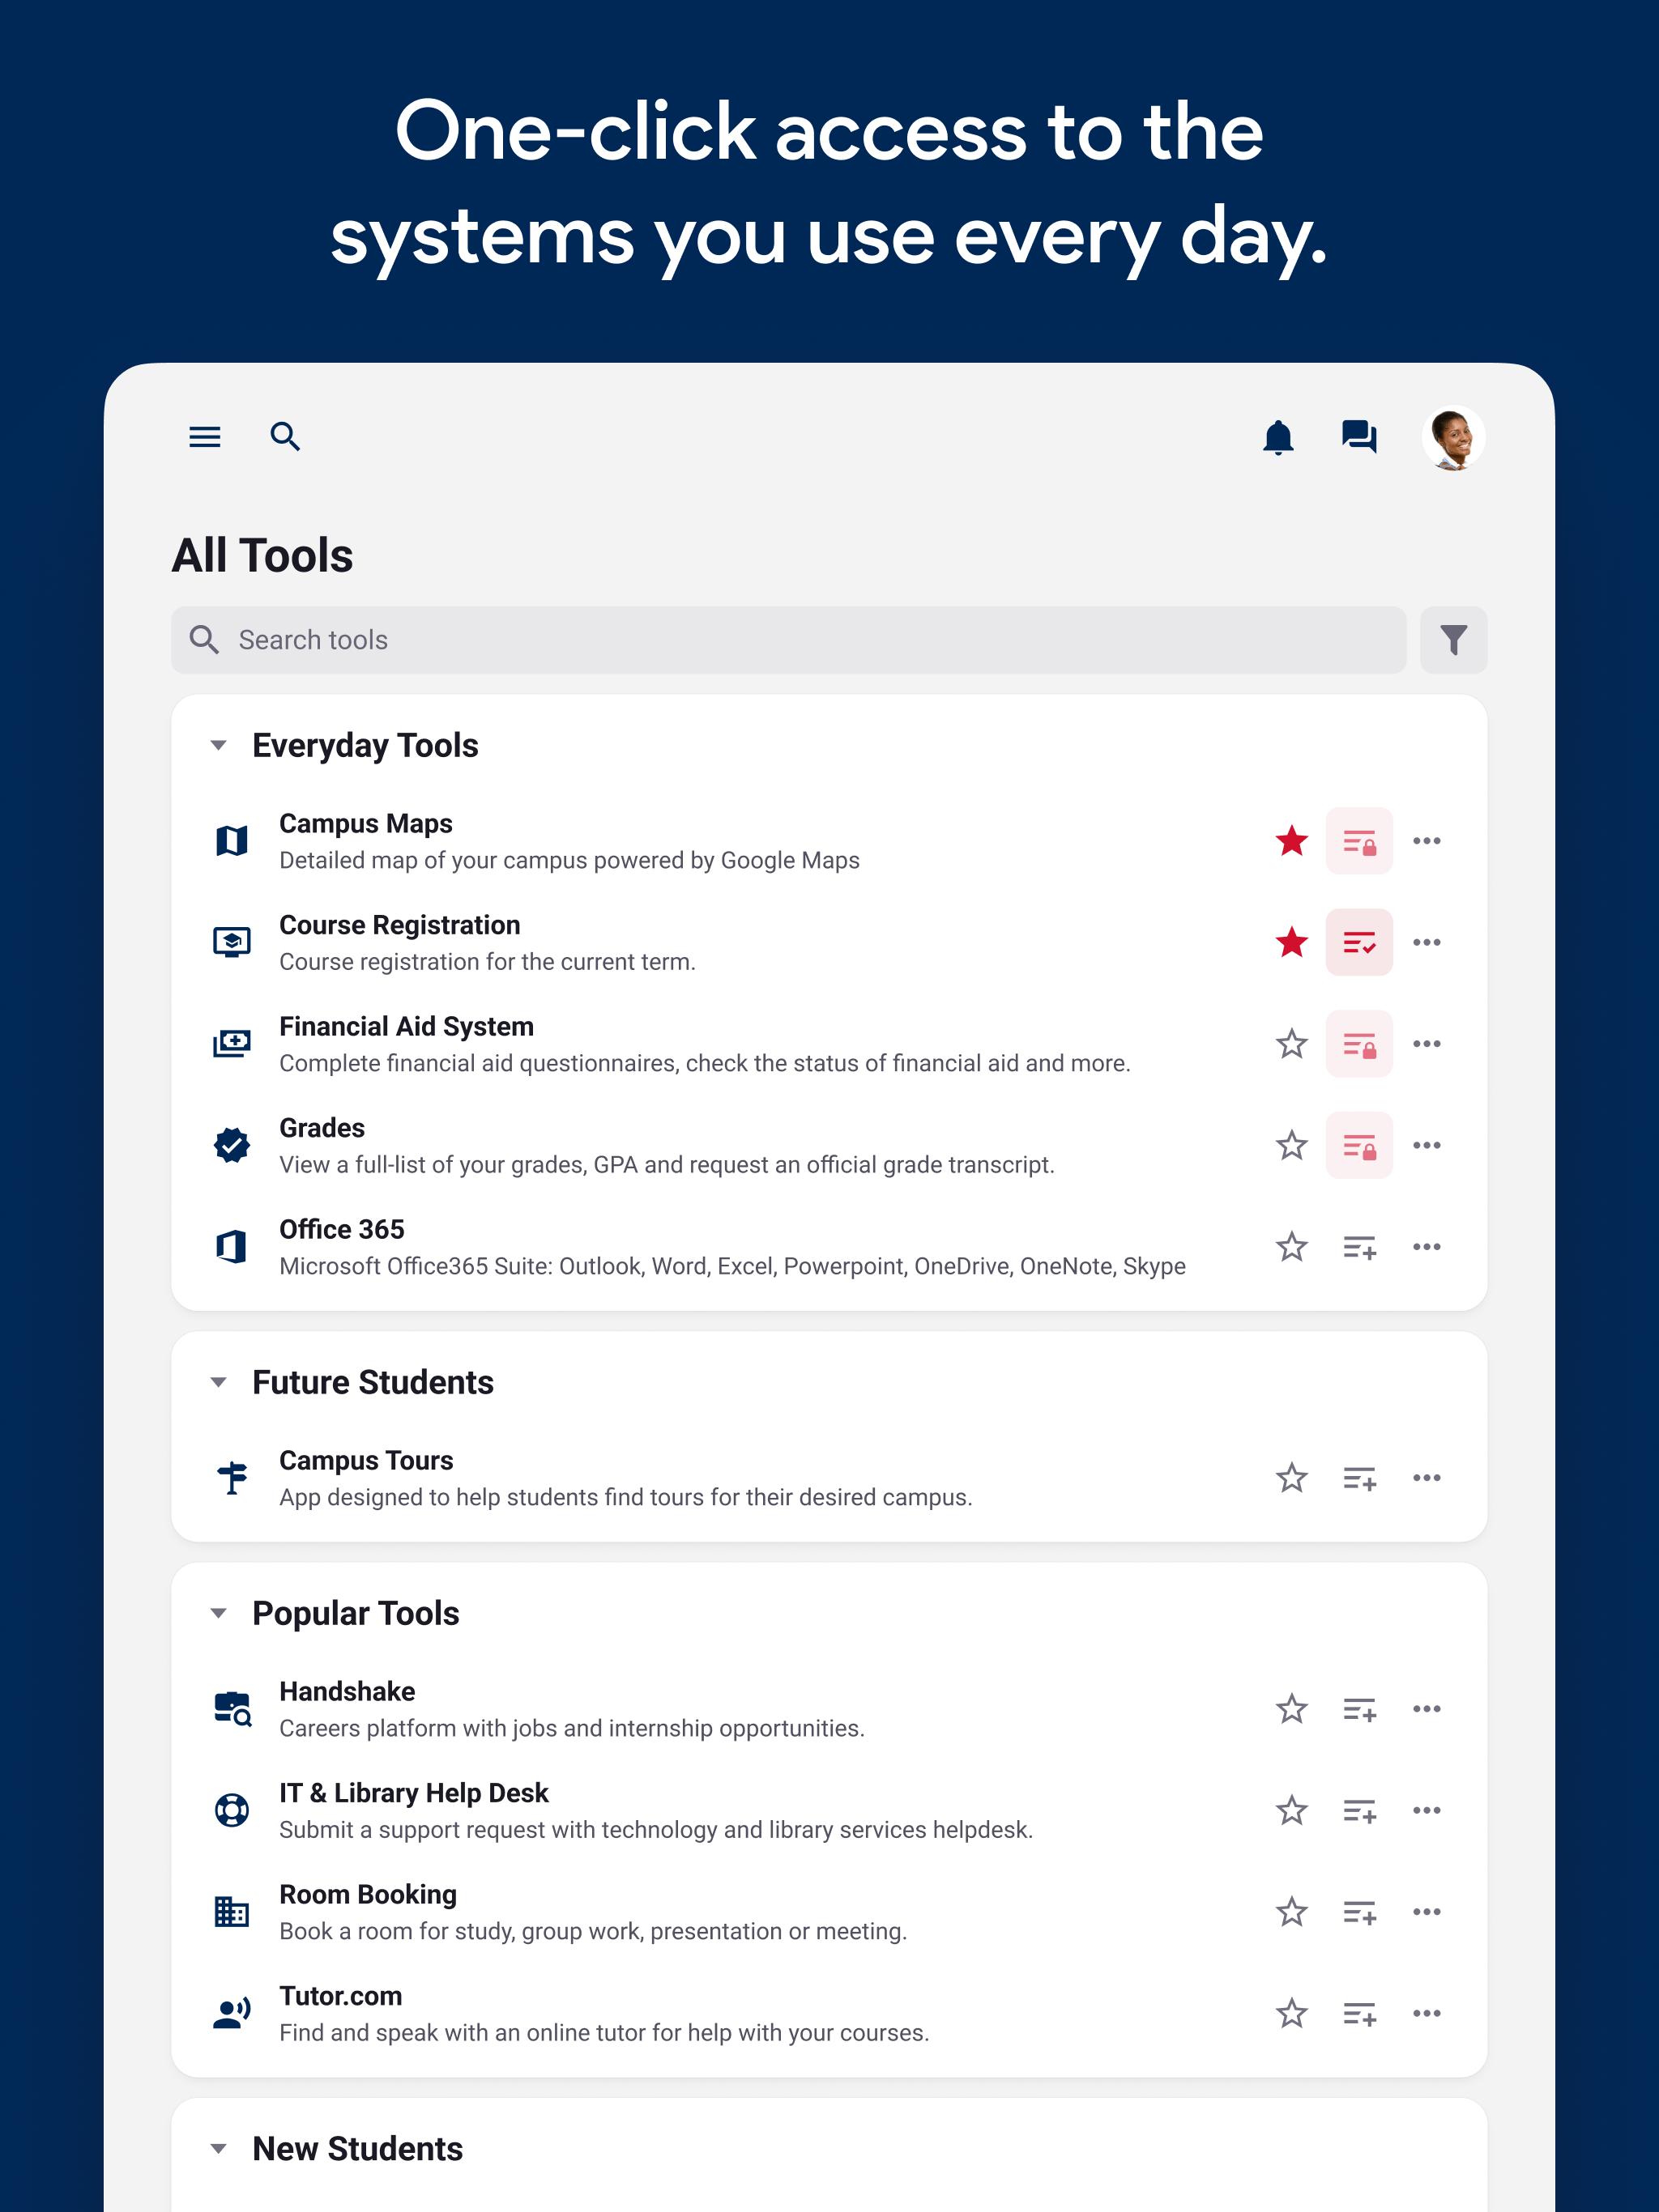Click the Course Registration monitor icon
This screenshot has width=1659, height=2212.
coord(231,942)
